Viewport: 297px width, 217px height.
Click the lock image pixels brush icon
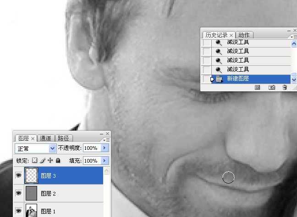click(43, 161)
